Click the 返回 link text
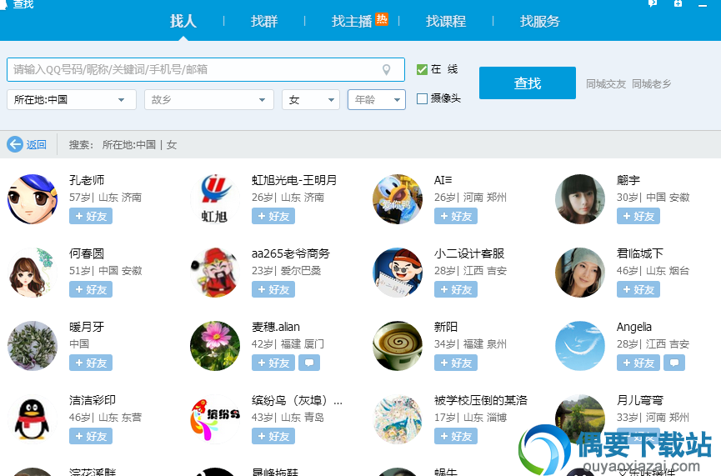The width and height of the screenshot is (721, 476). coord(37,145)
